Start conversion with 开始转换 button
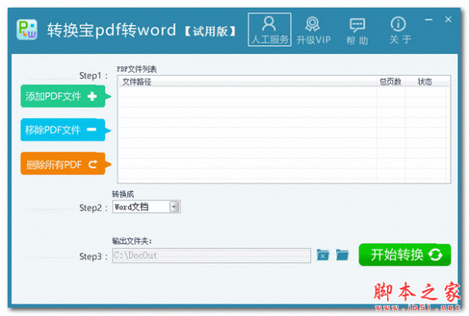Image resolution: width=469 pixels, height=316 pixels. [405, 255]
